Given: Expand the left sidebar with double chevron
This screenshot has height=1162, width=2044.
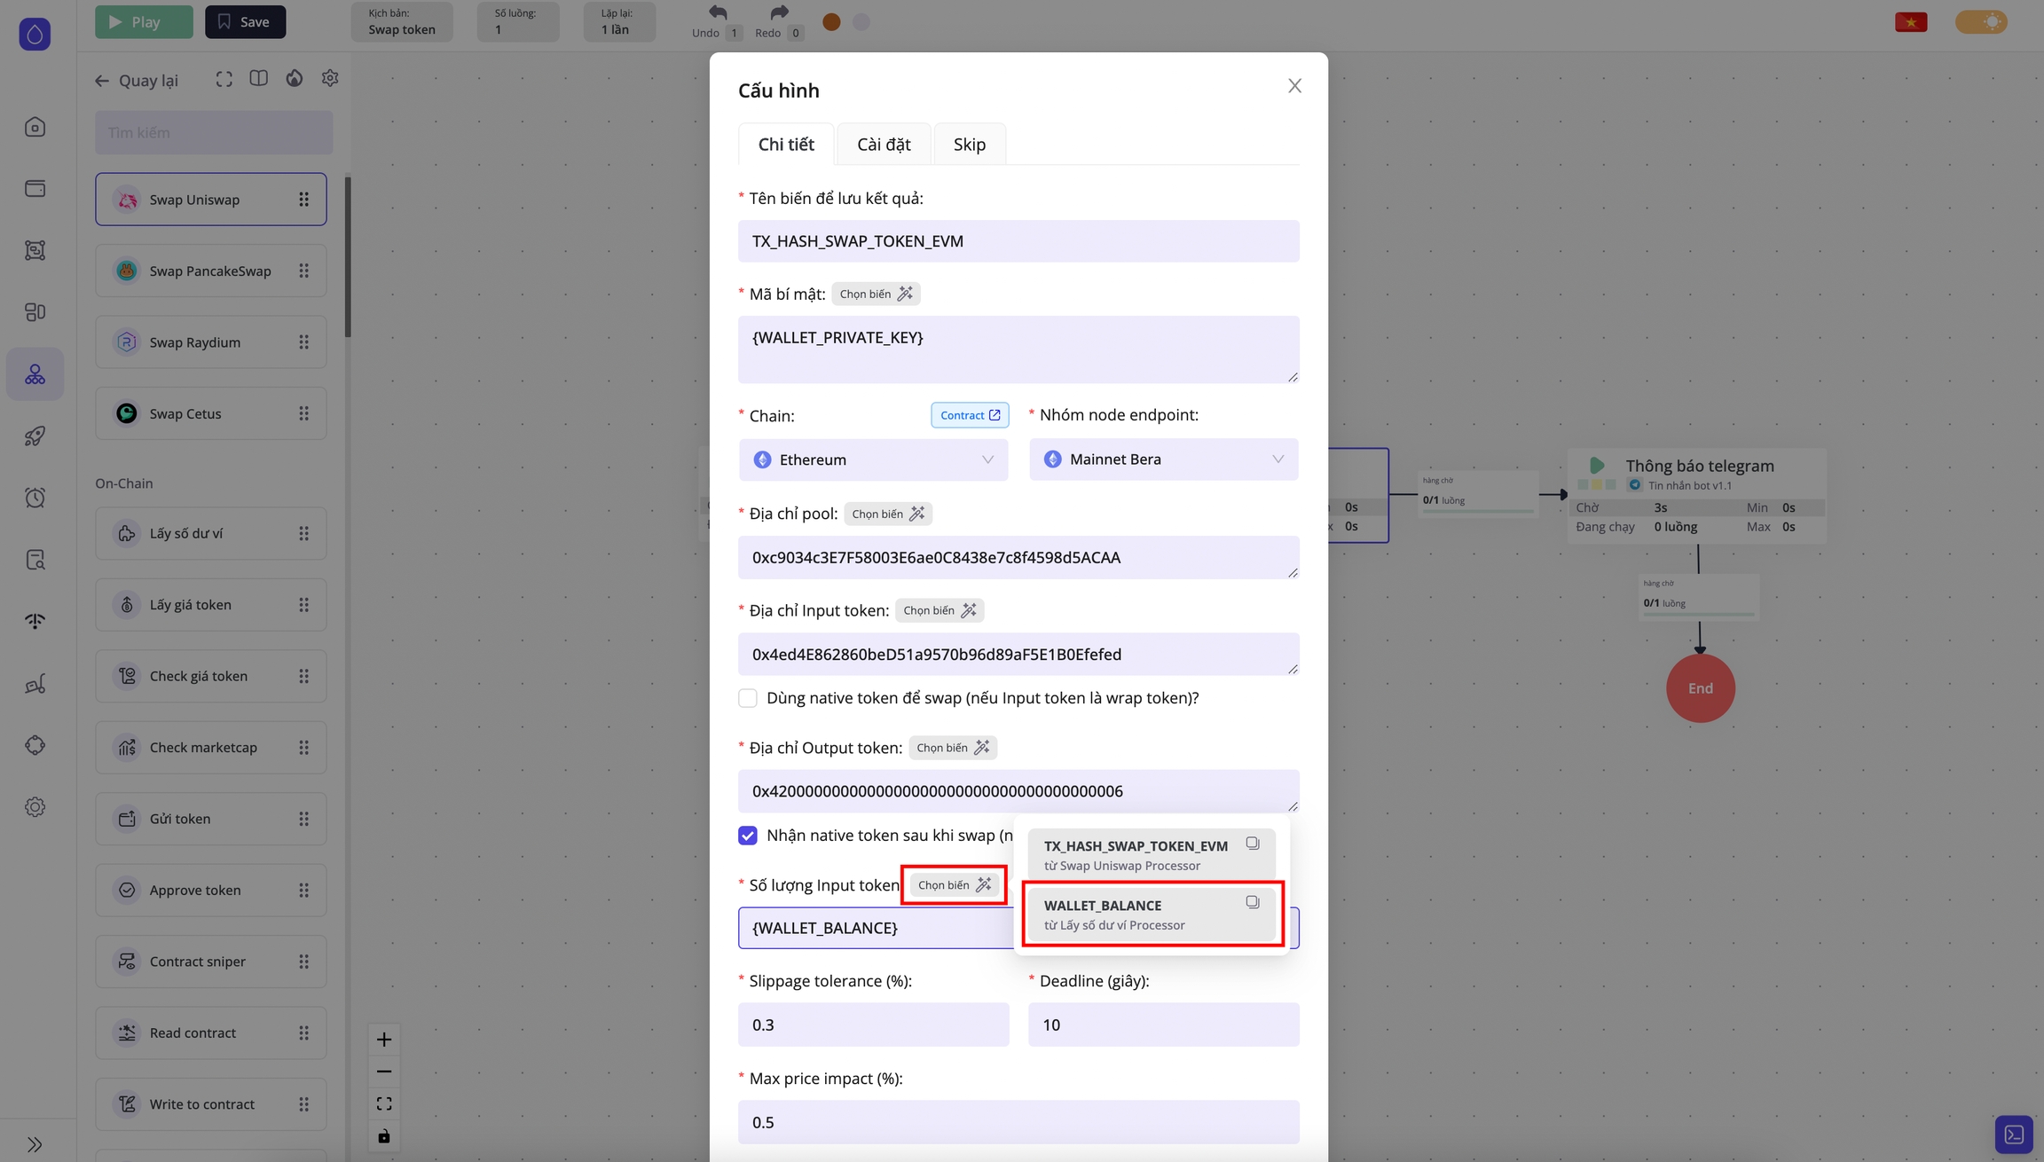Looking at the screenshot, I should (35, 1144).
